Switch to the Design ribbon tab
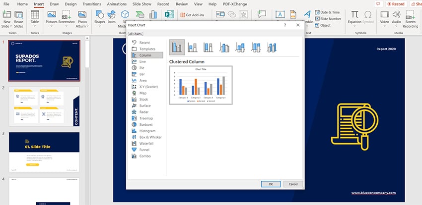The image size is (422, 205). tap(70, 3)
